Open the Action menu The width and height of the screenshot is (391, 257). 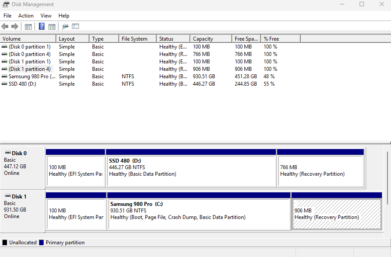tap(26, 16)
